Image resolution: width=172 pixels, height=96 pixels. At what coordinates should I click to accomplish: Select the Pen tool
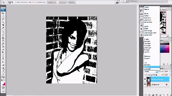[3, 56]
